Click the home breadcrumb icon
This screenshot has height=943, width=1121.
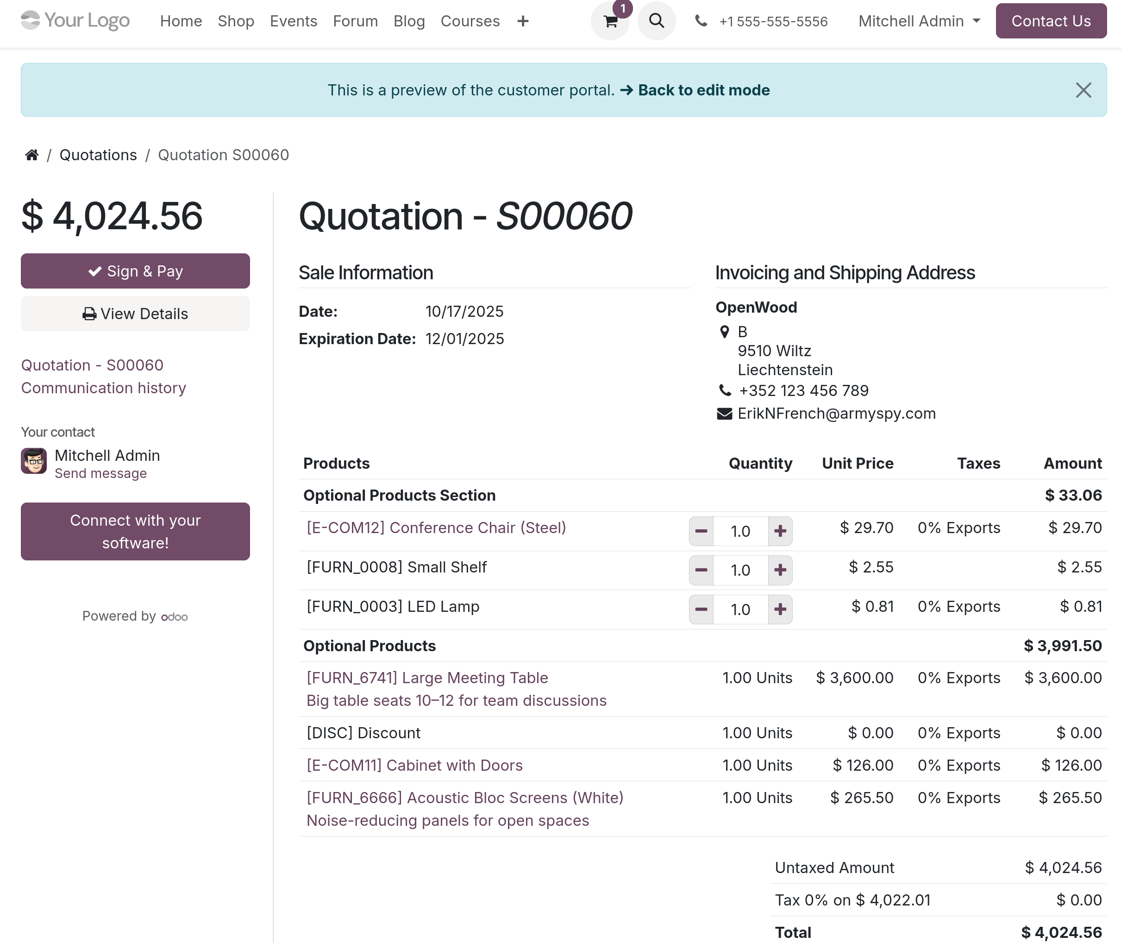(32, 155)
